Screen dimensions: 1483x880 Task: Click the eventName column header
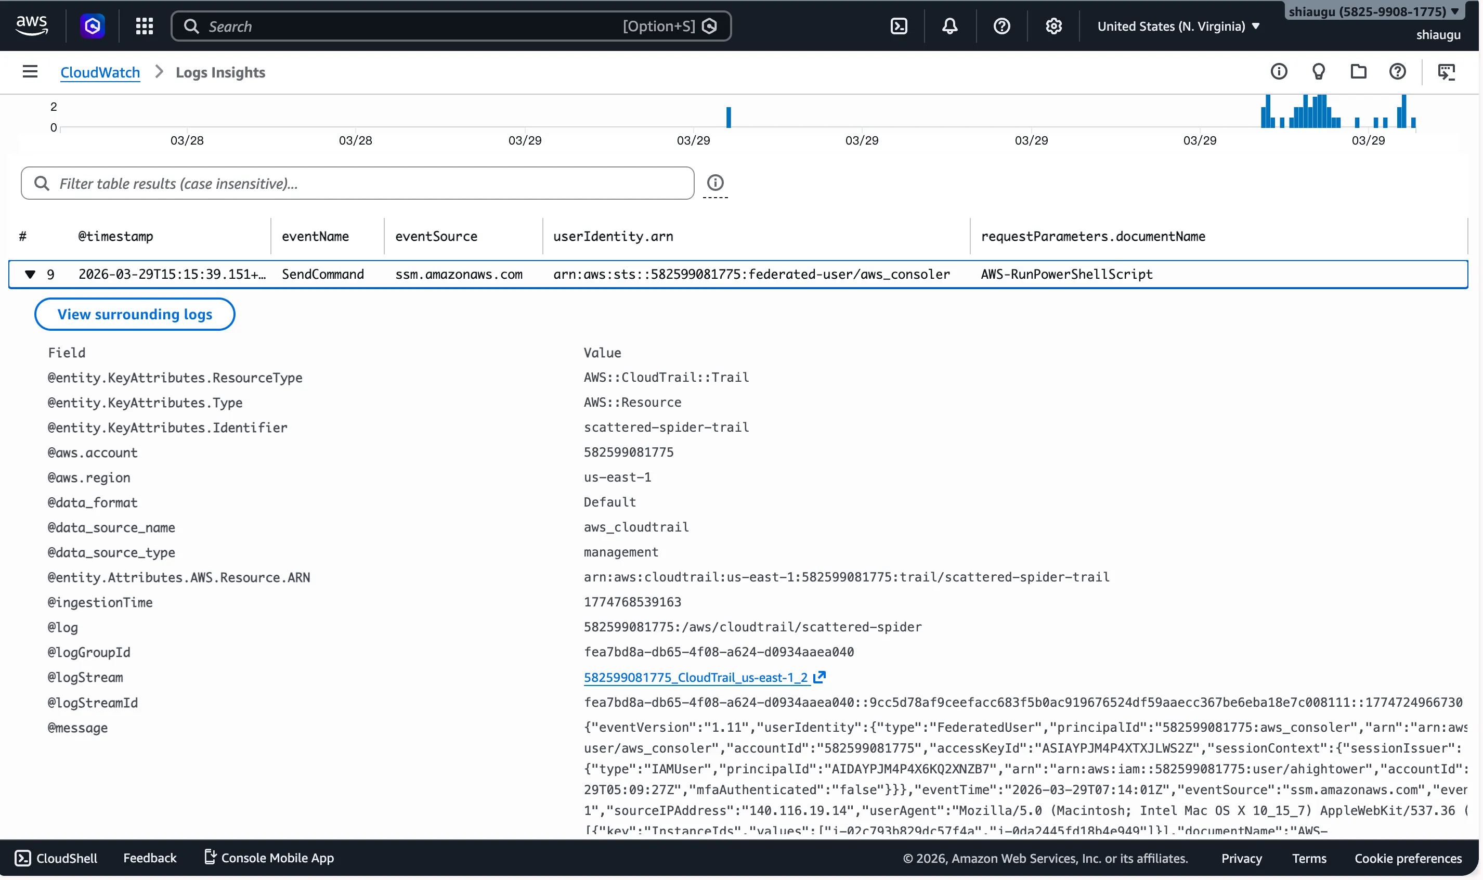(315, 236)
